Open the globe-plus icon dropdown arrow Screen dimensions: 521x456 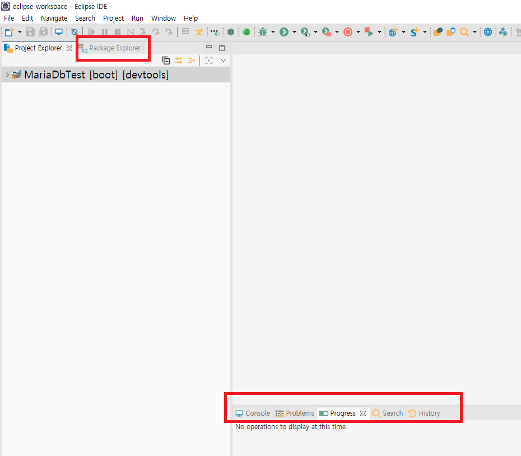(x=404, y=32)
